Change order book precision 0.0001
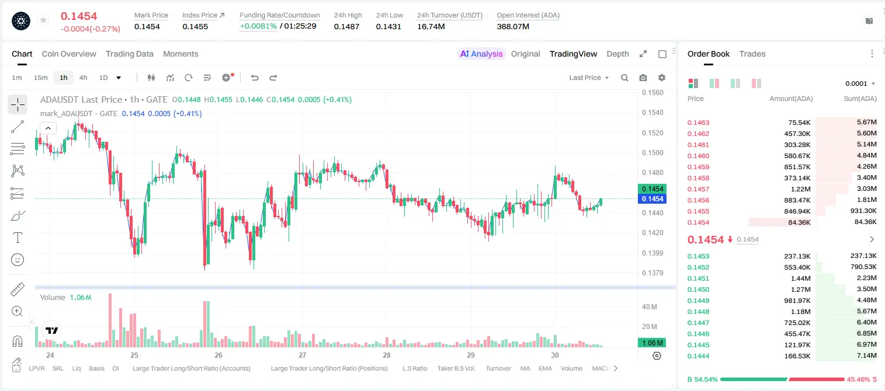Viewport: 885px width, 391px height. pos(860,83)
